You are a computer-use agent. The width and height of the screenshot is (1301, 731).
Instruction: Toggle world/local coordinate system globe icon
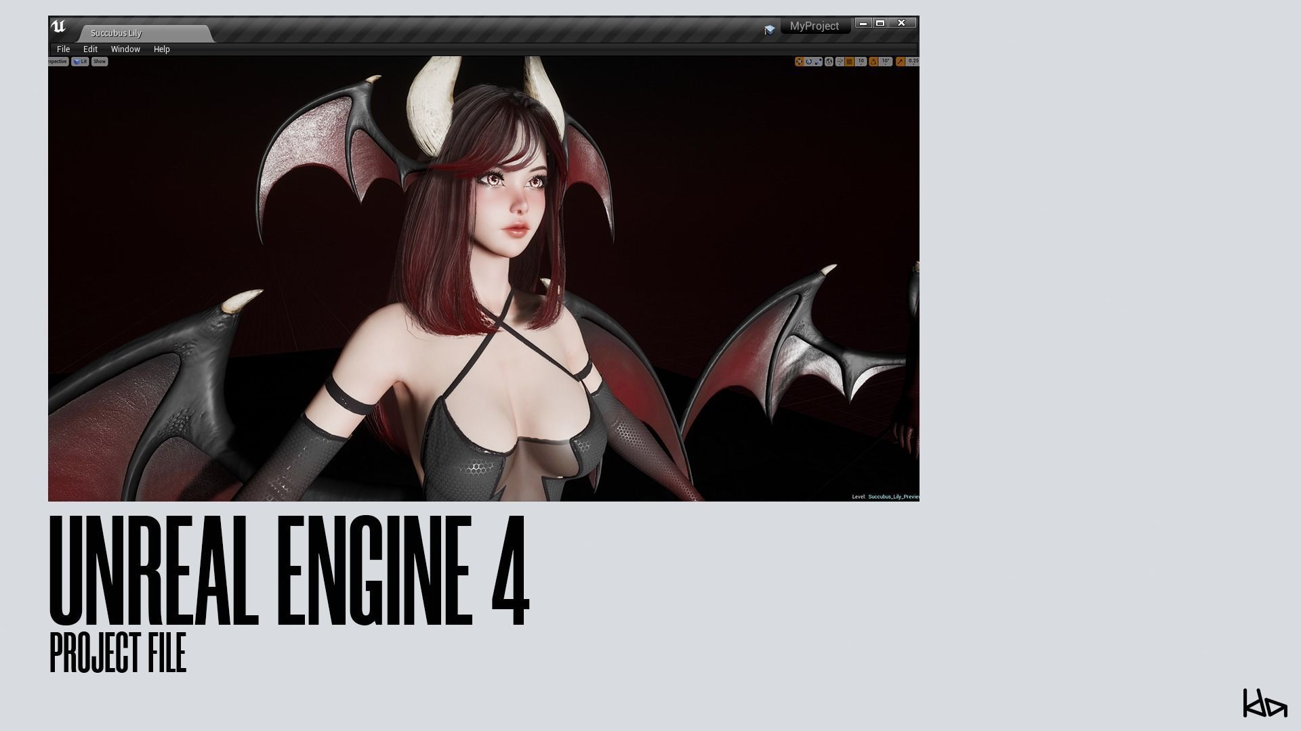point(829,62)
